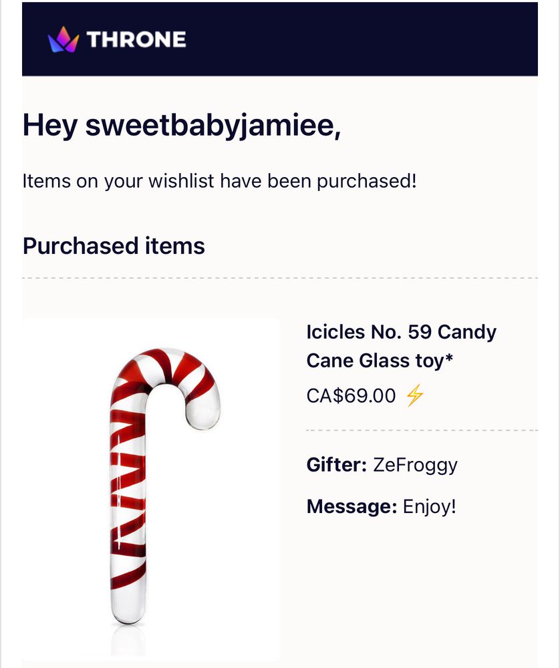The image size is (560, 668).
Task: Click the Purchased items heading
Action: point(114,246)
